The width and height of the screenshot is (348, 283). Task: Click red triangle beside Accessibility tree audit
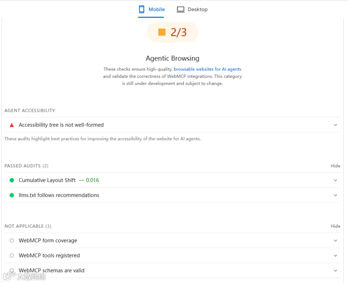(12, 125)
